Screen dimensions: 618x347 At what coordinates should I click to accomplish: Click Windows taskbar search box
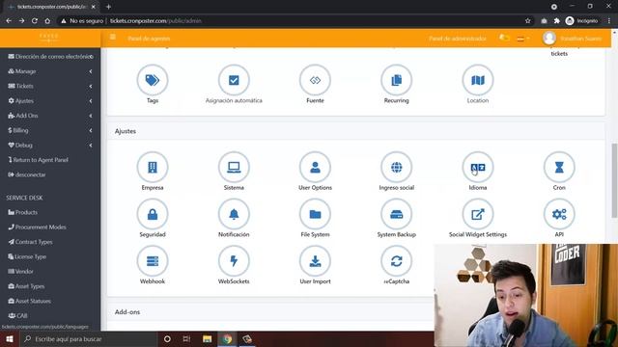(88, 338)
